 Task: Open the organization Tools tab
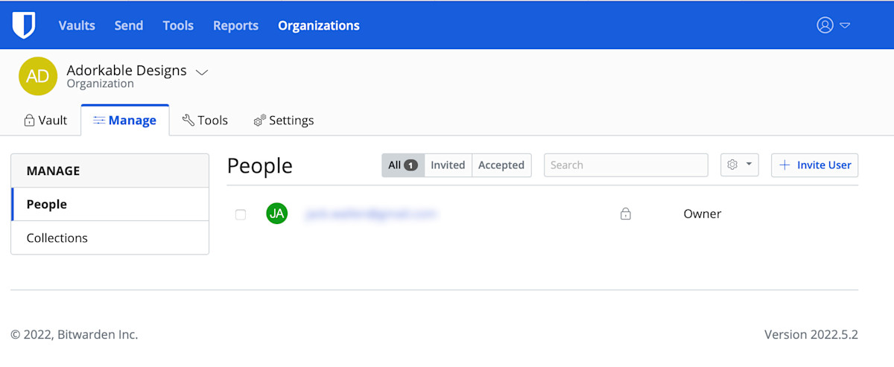pos(205,121)
